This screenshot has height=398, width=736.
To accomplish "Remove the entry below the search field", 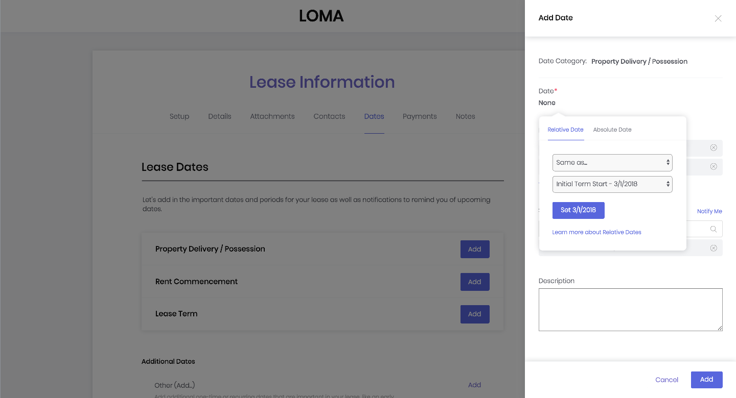I will coord(714,248).
